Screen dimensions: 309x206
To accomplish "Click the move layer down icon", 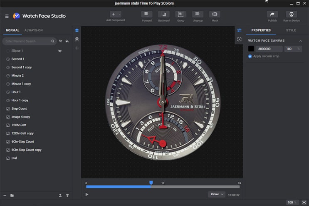I will pyautogui.click(x=67, y=195).
